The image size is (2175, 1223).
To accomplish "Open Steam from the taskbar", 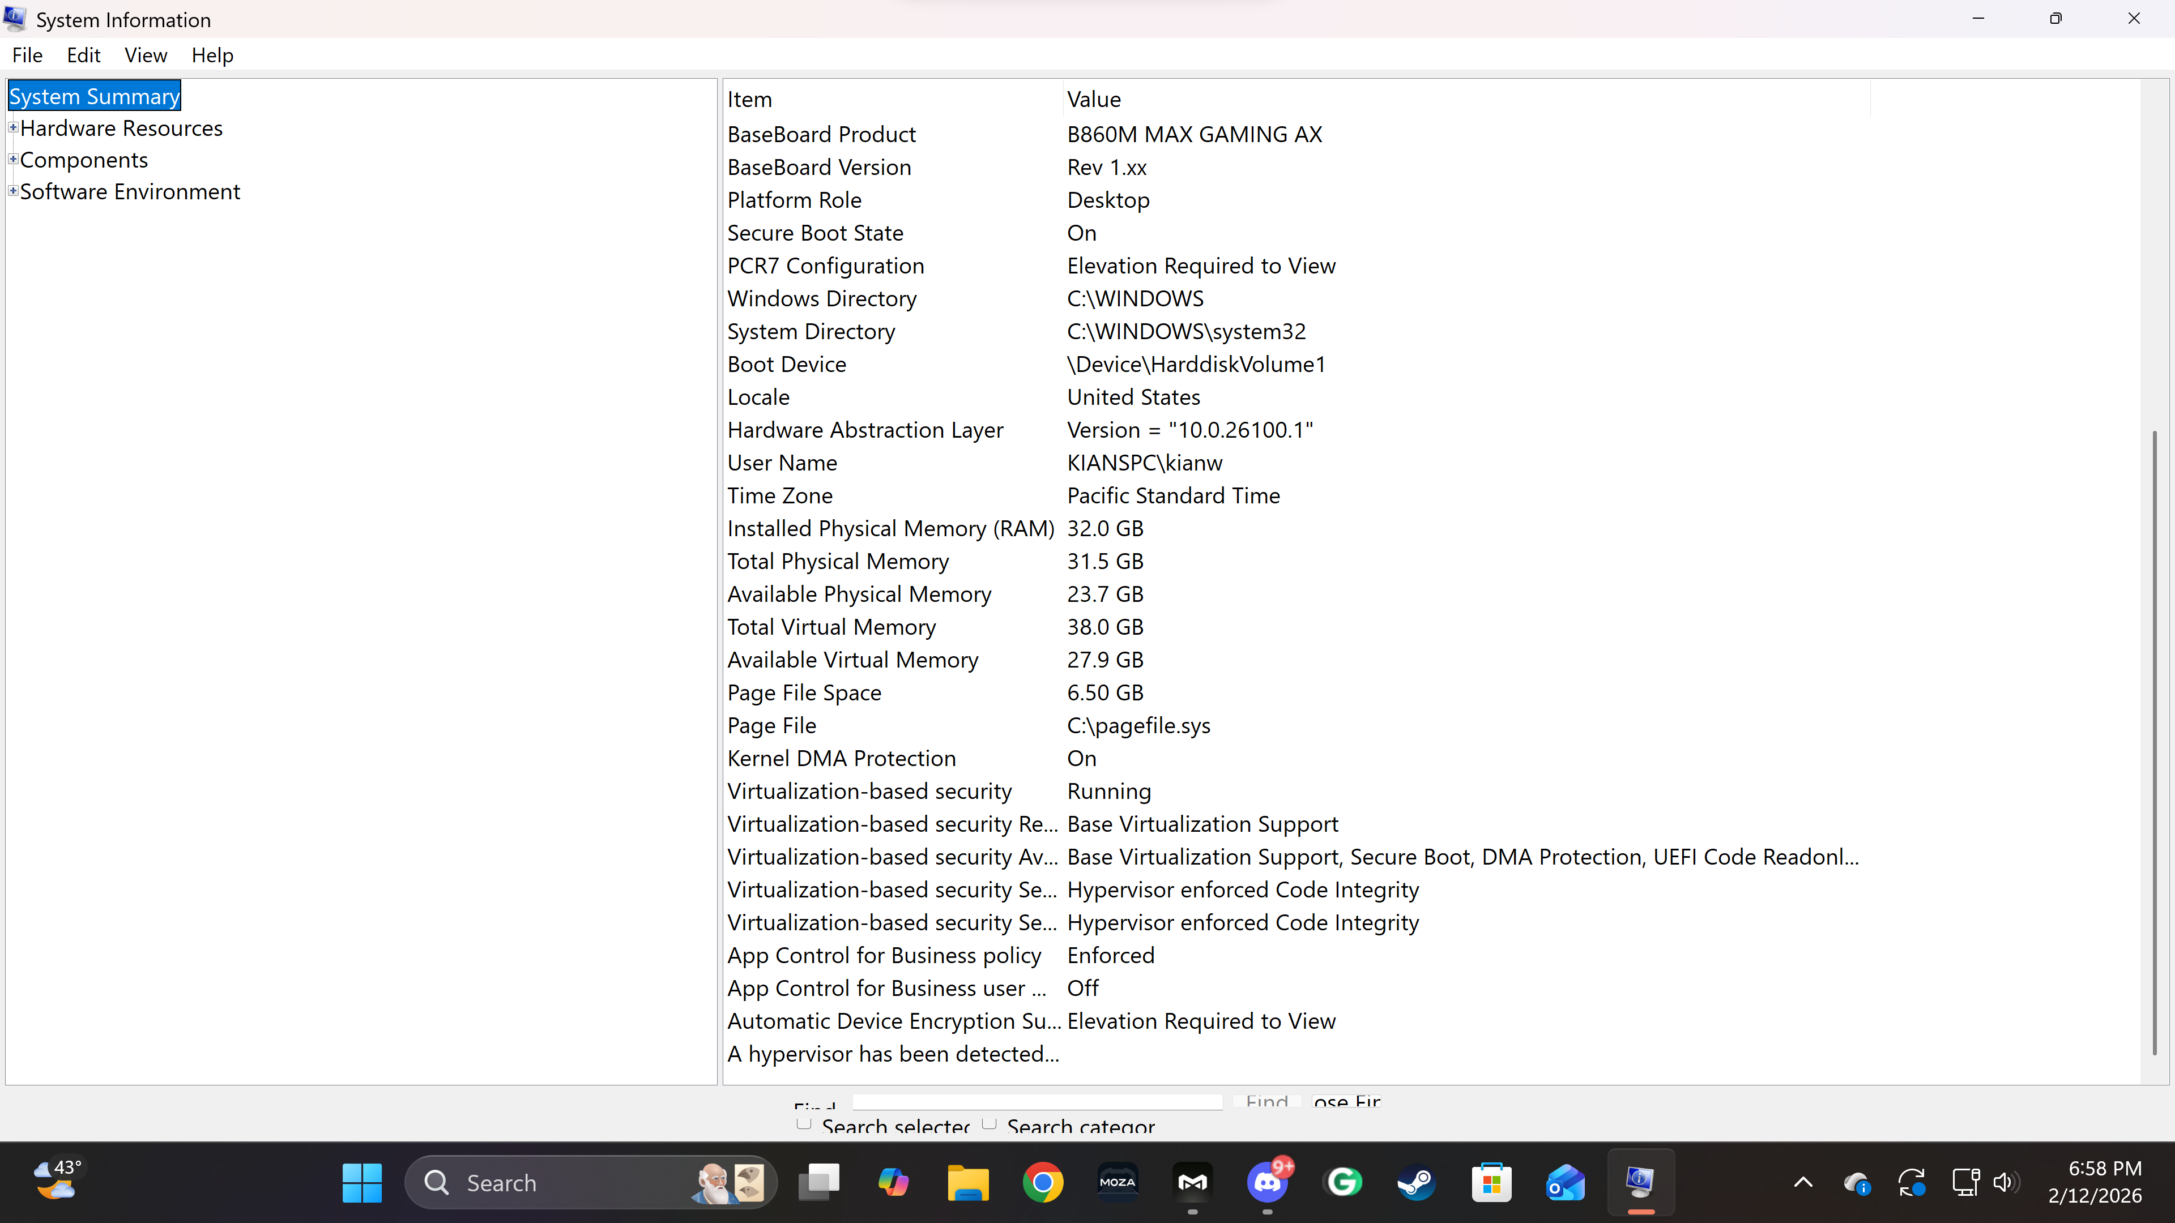I will coord(1416,1182).
